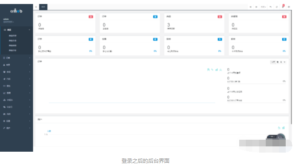295x165 pixels.
Task: Switch order chart to bar chart icon
Action: tap(216, 70)
